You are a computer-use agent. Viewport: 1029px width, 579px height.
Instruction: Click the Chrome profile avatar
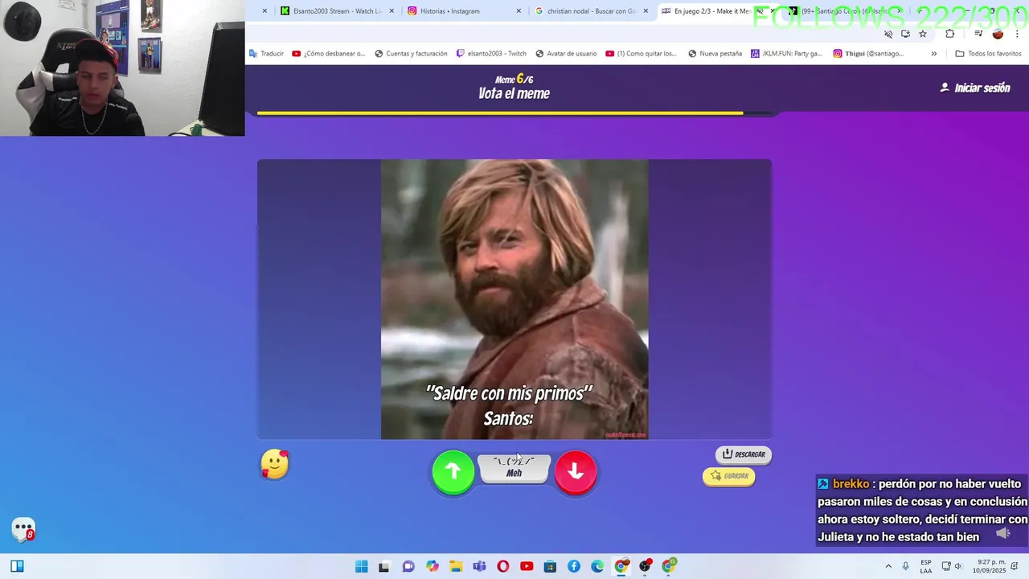pos(998,34)
